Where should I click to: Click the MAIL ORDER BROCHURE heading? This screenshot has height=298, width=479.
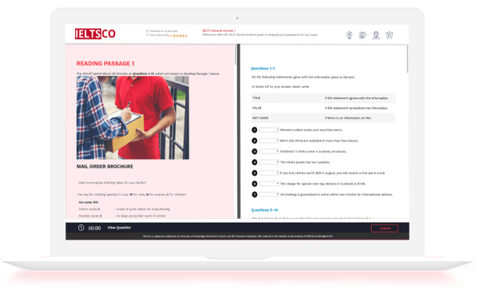[x=105, y=166]
